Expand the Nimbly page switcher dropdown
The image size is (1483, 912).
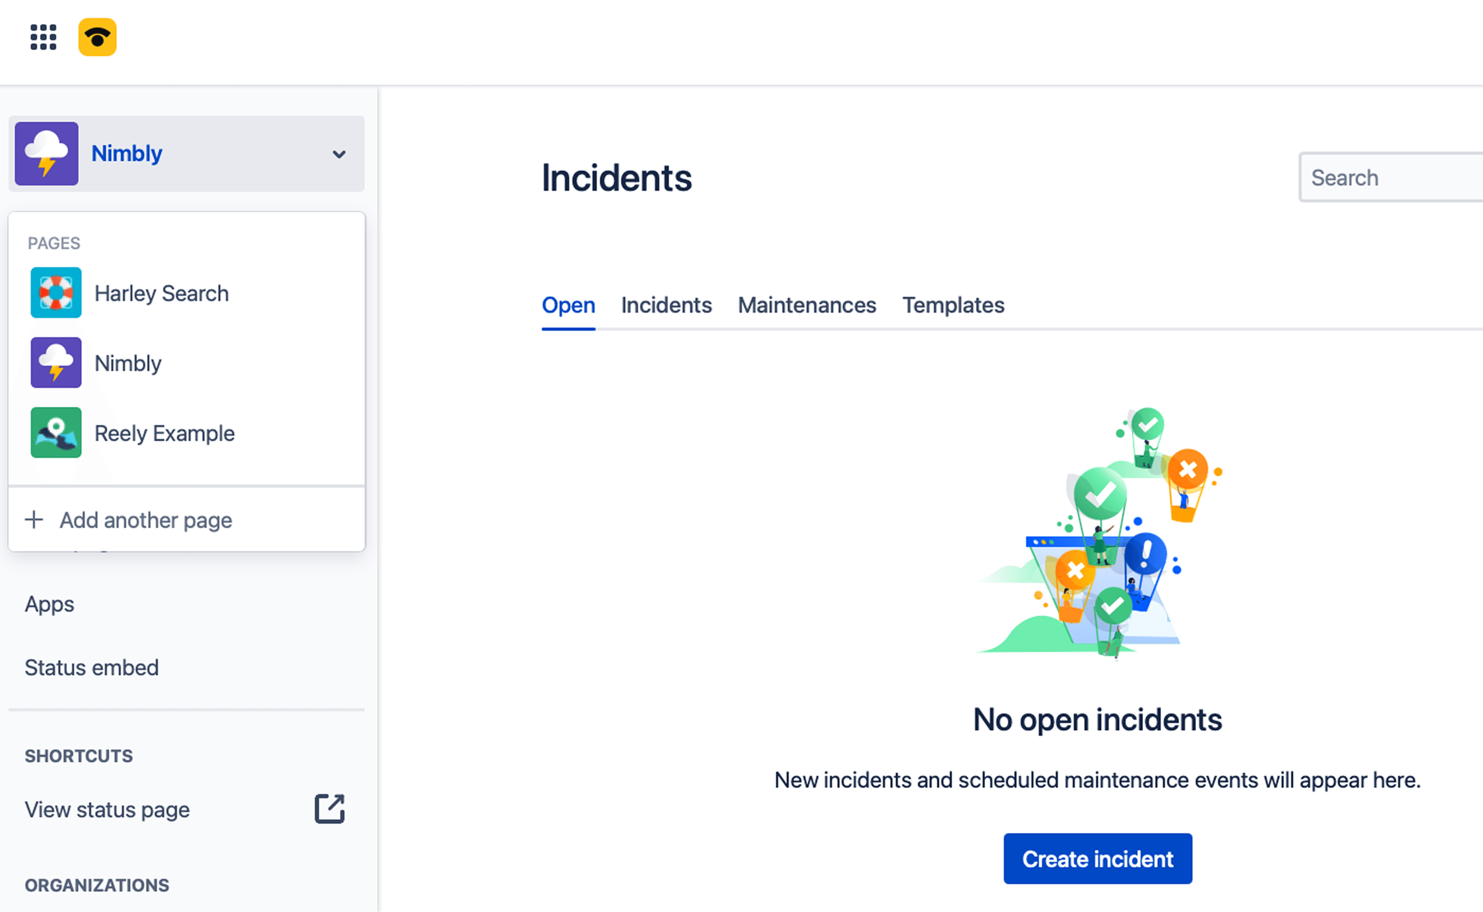[339, 154]
